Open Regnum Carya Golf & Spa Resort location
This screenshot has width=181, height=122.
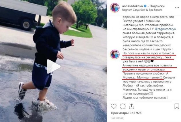coord(142,10)
